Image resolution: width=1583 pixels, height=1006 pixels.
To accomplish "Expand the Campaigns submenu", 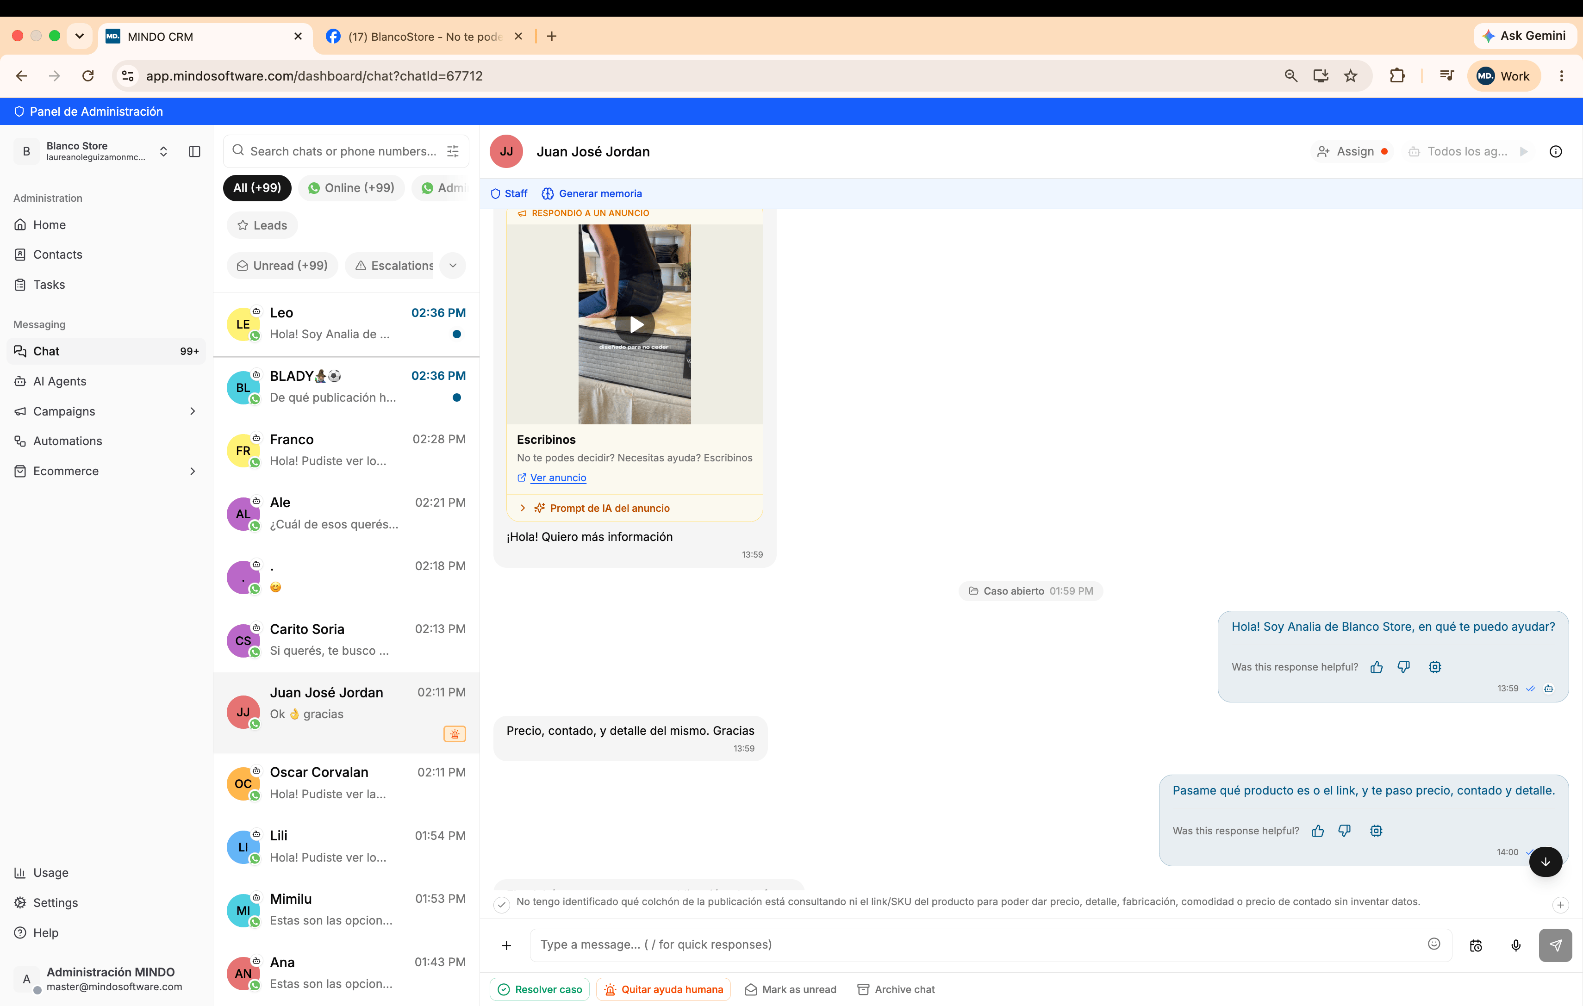I will coord(193,411).
